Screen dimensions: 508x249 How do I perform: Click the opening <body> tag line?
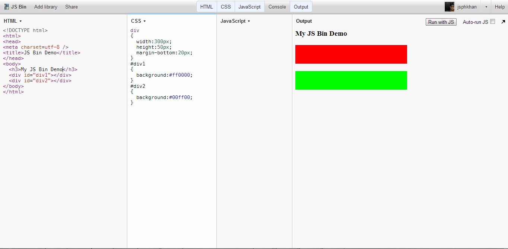tap(12, 64)
